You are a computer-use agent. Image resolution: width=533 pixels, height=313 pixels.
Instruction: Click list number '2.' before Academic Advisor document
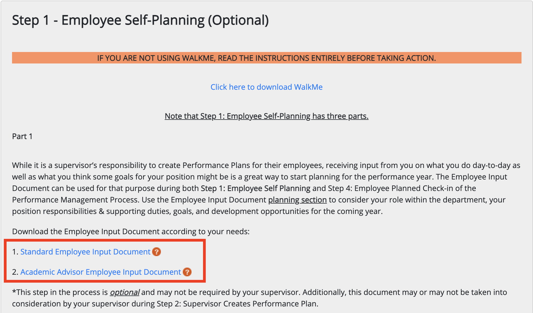pos(15,272)
